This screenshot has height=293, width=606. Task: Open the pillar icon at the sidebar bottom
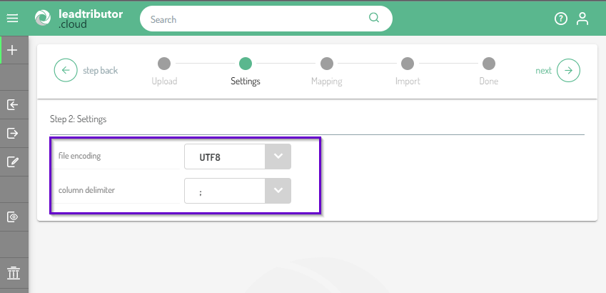(12, 273)
